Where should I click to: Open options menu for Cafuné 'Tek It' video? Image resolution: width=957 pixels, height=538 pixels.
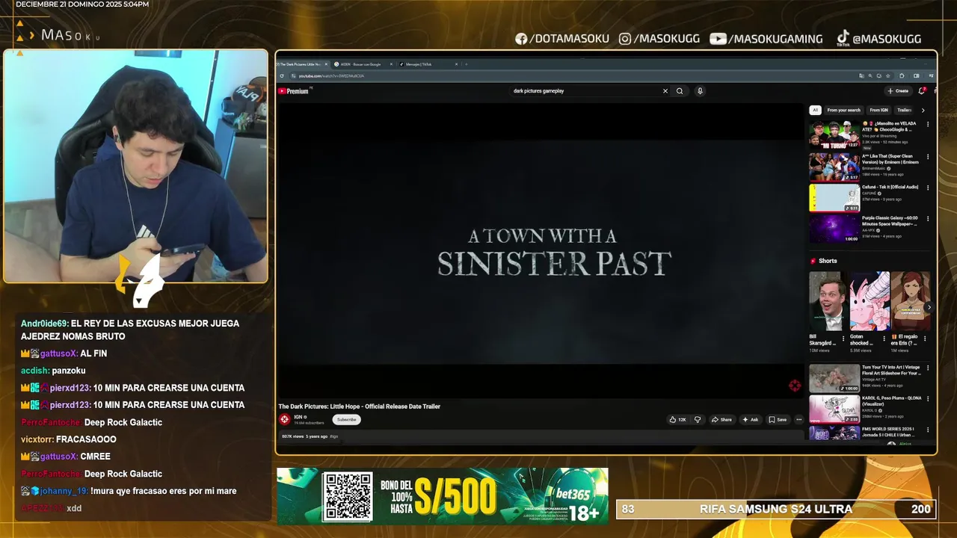928,188
